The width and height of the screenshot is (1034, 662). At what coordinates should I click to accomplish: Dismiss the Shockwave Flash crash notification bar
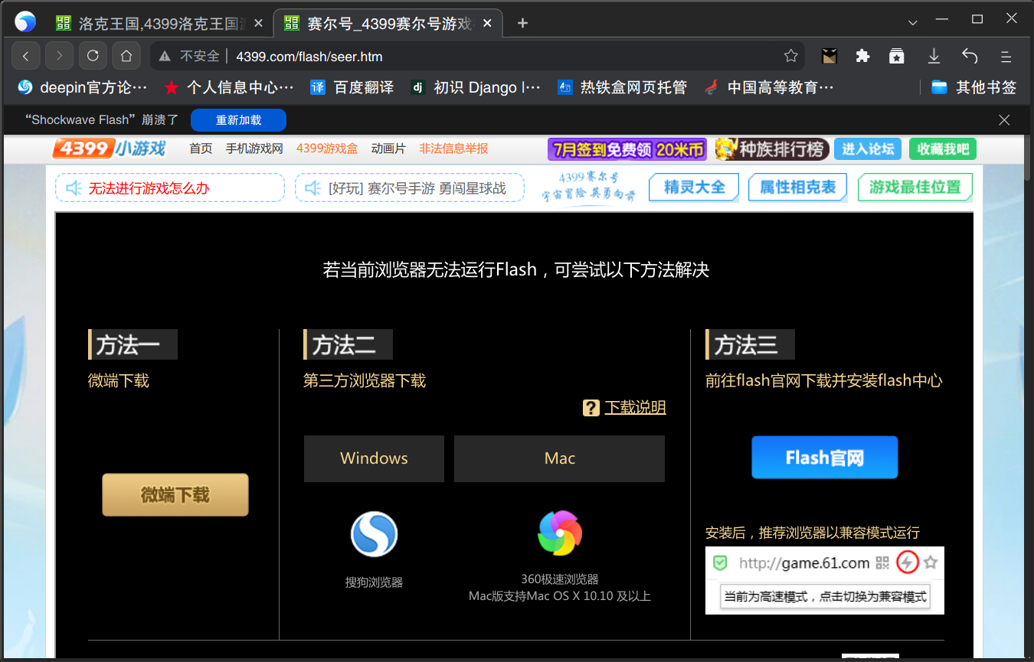pyautogui.click(x=1004, y=120)
